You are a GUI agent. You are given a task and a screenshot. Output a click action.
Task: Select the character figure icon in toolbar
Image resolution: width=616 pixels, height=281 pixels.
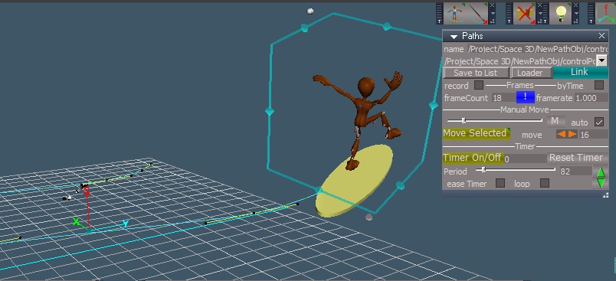click(454, 13)
